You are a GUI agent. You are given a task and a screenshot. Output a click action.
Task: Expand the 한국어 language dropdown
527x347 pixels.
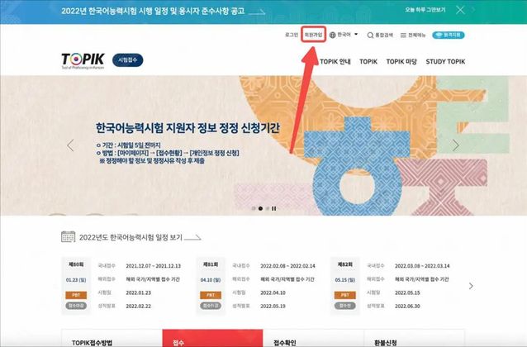[x=356, y=35]
